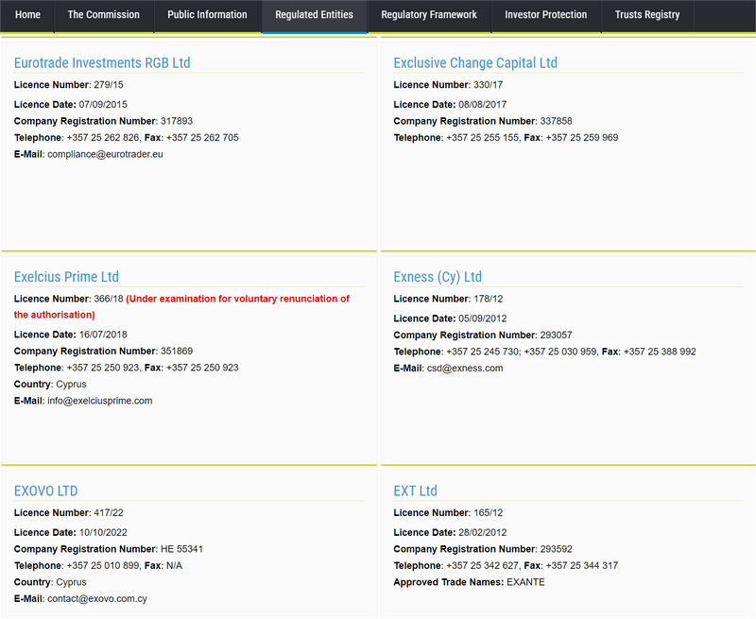Screen dimensions: 756x619
Task: Select licence number 165/12
Action: [x=488, y=513]
